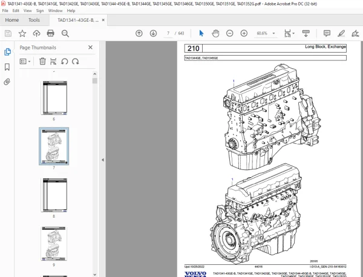
Task: Open the find text magnifier icon
Action: 65,33
